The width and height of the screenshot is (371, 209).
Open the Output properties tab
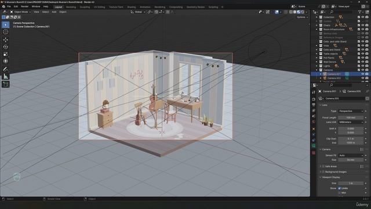[314, 105]
